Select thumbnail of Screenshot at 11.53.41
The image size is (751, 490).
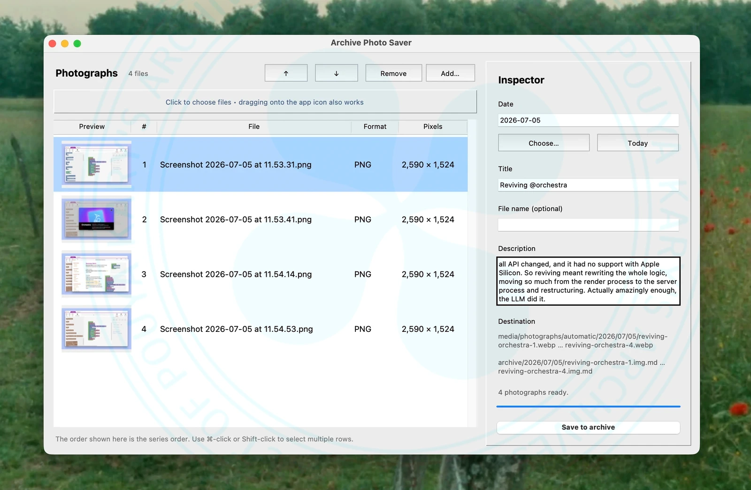[96, 219]
